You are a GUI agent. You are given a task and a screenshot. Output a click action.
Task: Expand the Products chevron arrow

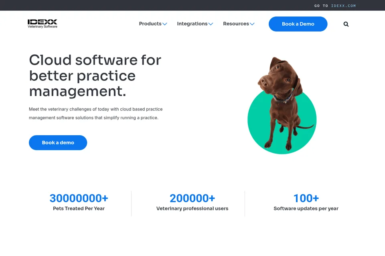[x=165, y=24]
